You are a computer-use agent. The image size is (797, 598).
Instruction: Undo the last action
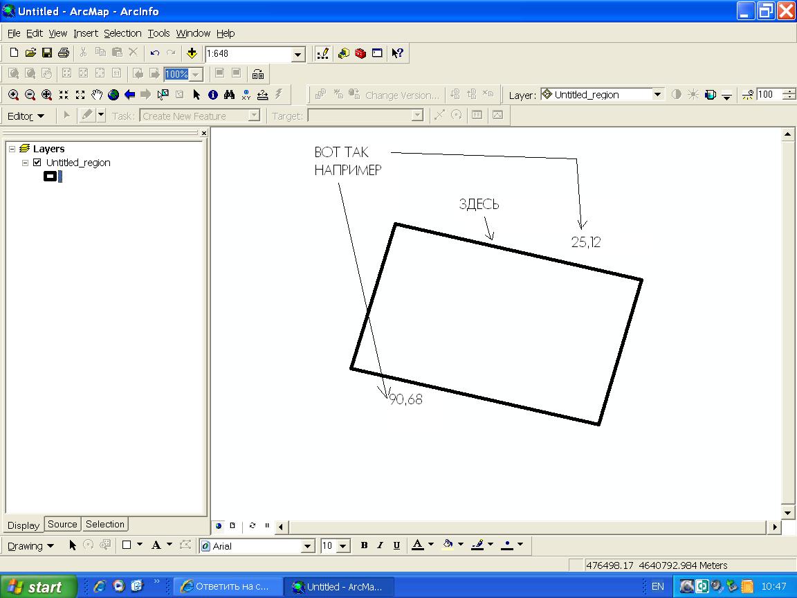point(155,53)
